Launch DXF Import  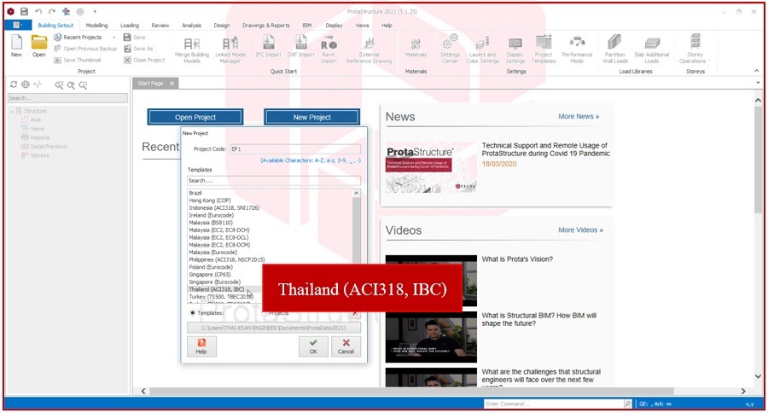click(x=300, y=47)
